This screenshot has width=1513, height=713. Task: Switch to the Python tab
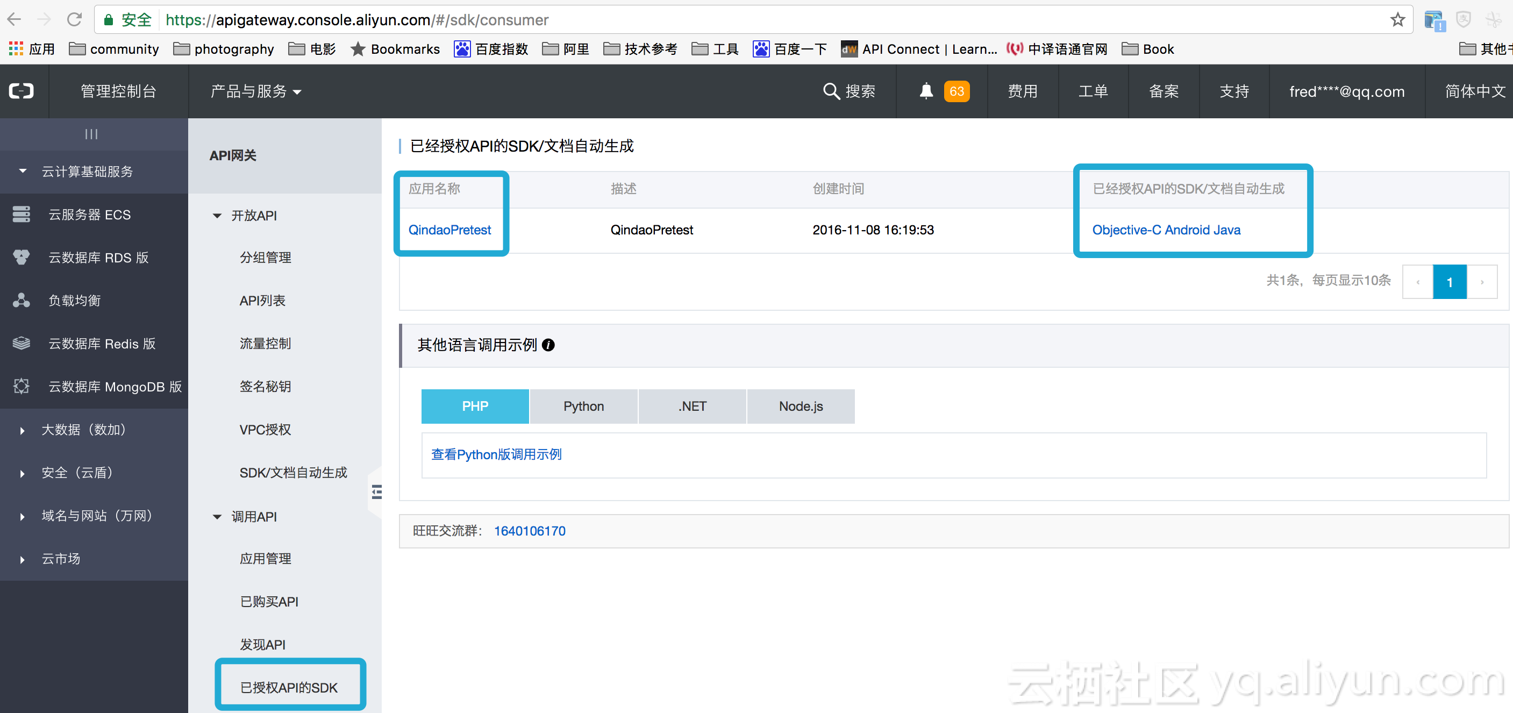click(x=583, y=406)
